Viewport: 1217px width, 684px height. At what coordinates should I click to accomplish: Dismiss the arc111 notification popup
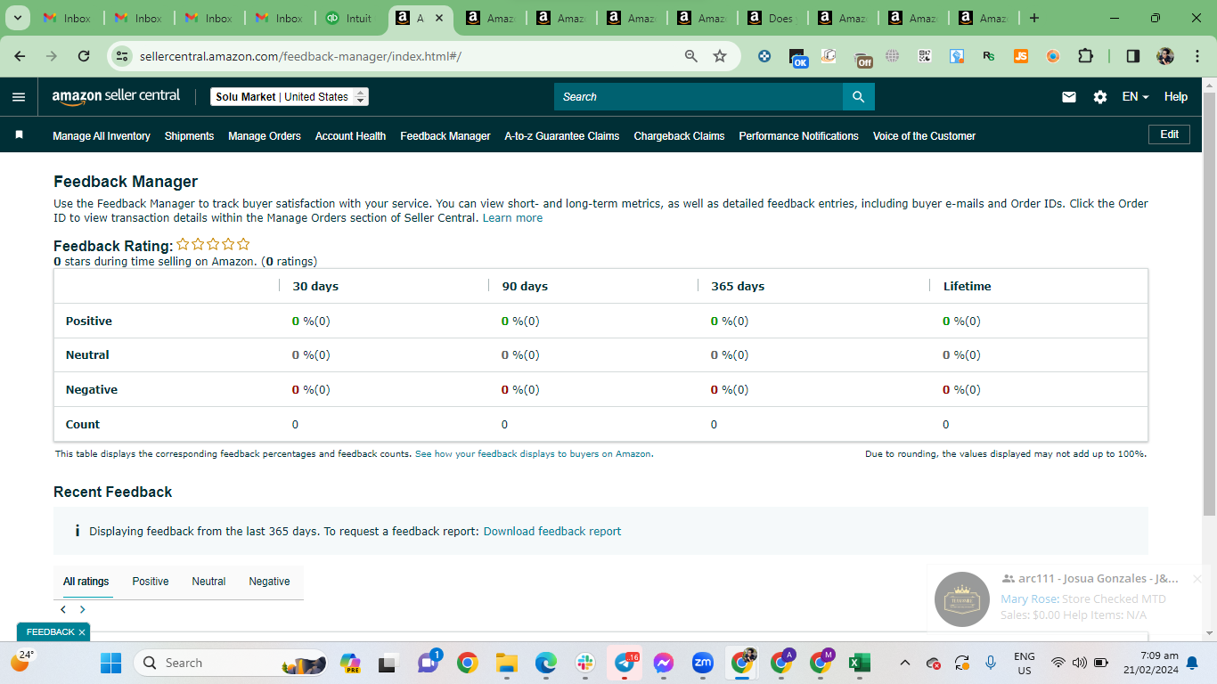point(1197,579)
